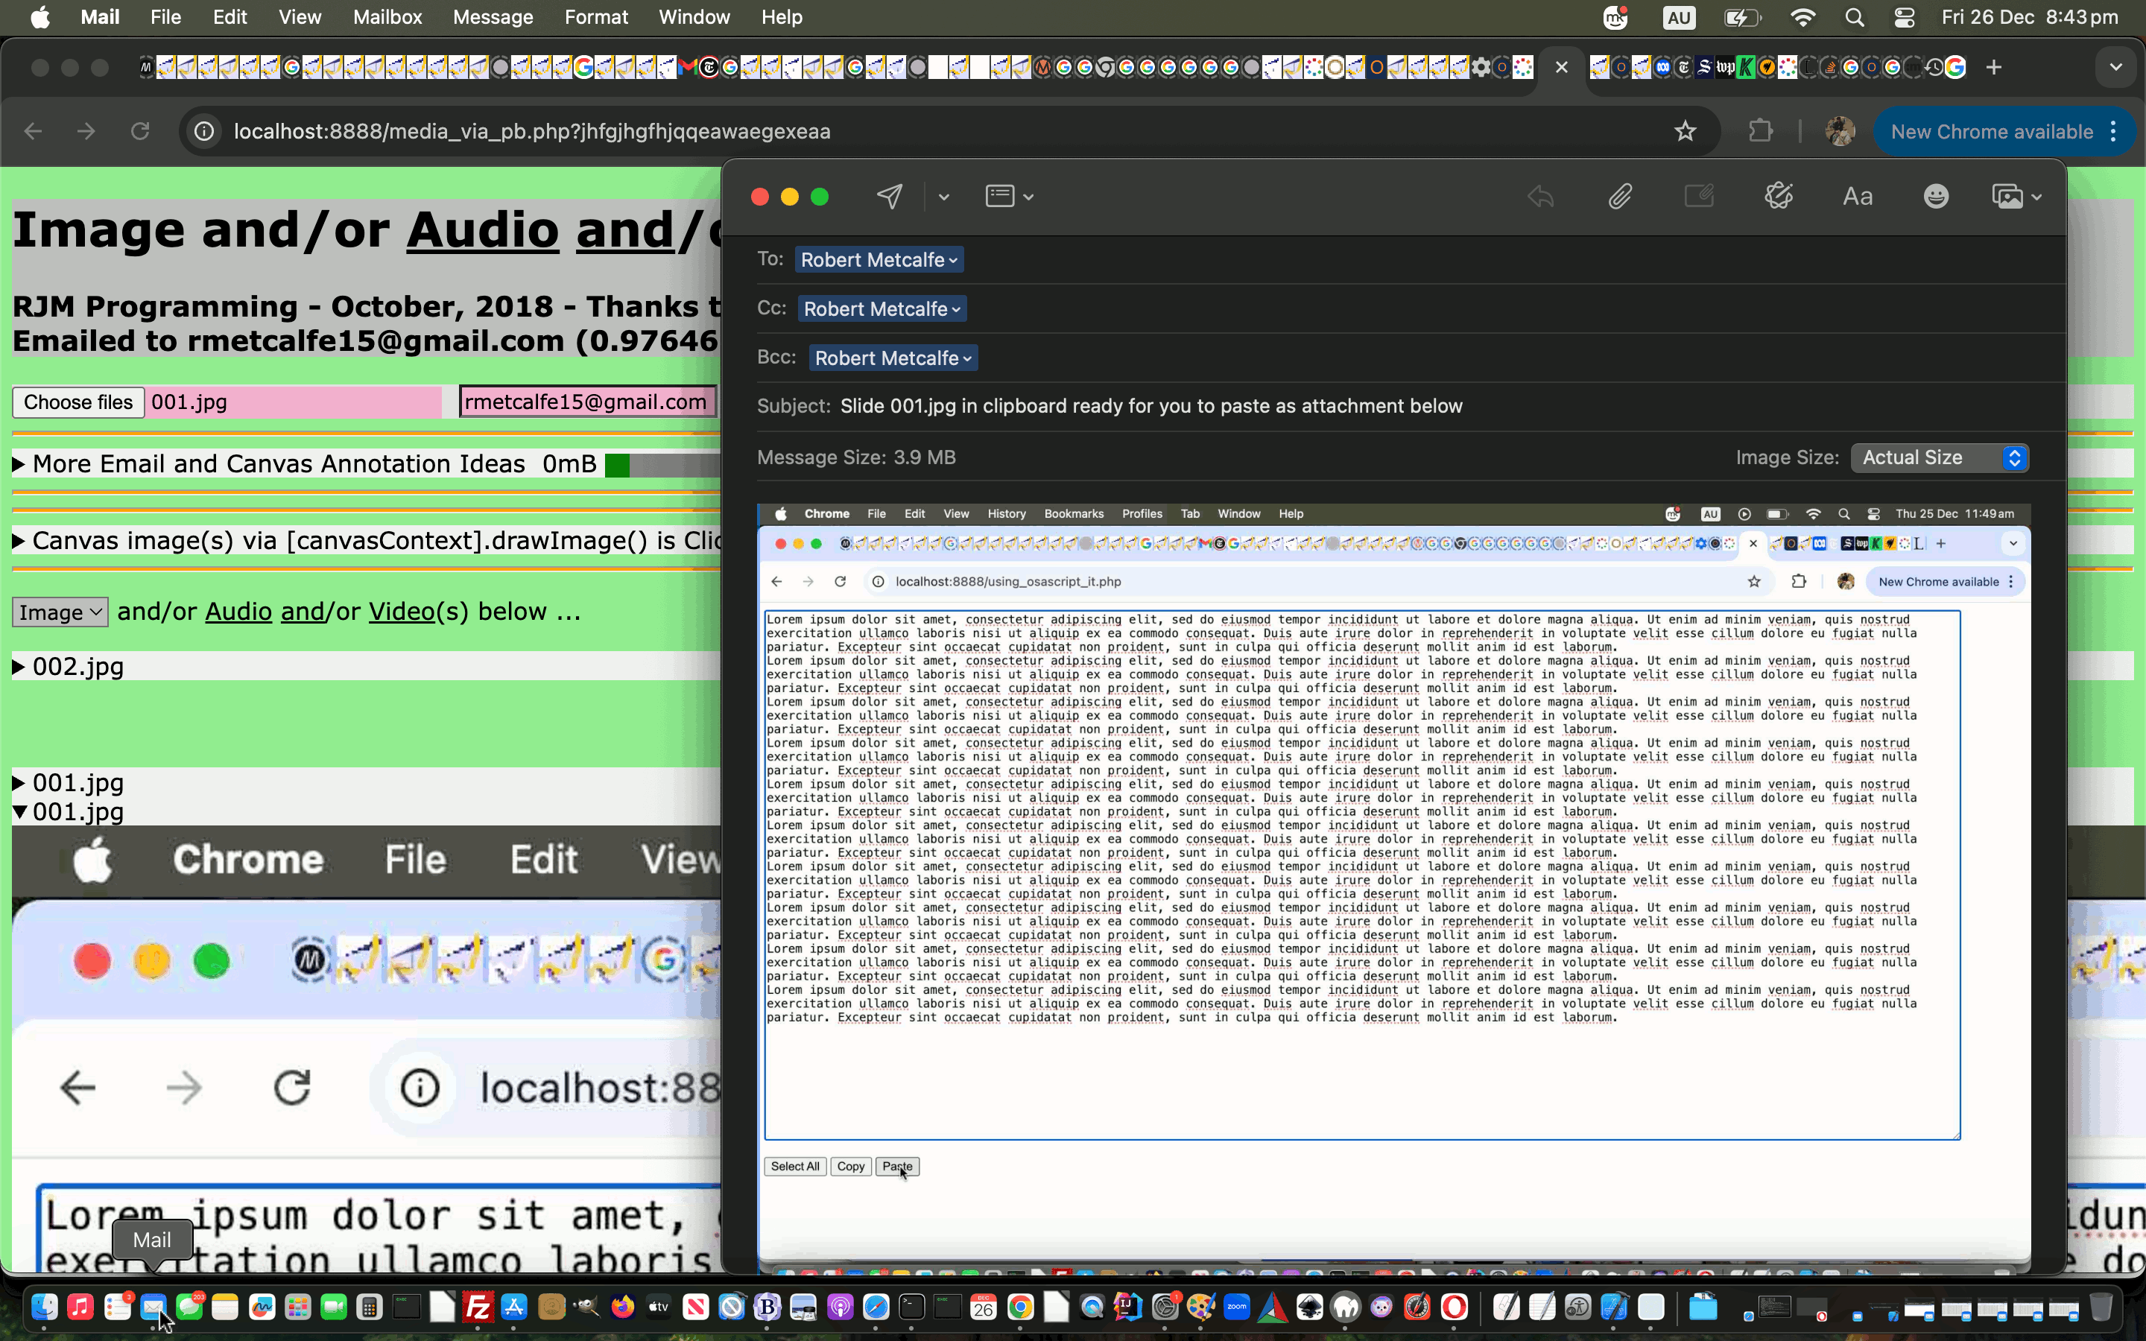Click the Choose files button
Image resolution: width=2146 pixels, height=1341 pixels.
78,402
